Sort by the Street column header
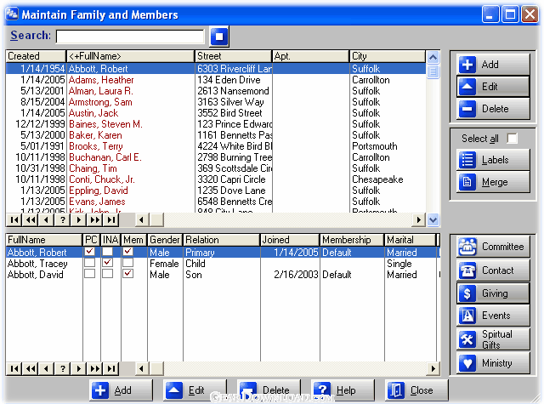This screenshot has width=544, height=404. pos(234,56)
